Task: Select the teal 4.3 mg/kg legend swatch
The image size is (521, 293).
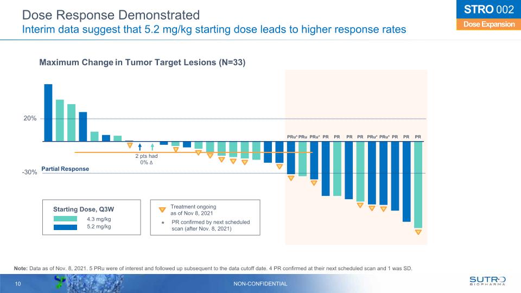Action: [68, 219]
